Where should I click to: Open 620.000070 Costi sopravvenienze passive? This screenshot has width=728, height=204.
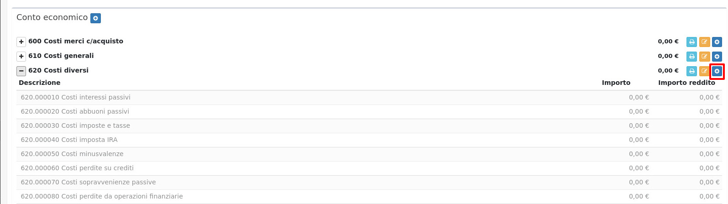click(x=88, y=182)
